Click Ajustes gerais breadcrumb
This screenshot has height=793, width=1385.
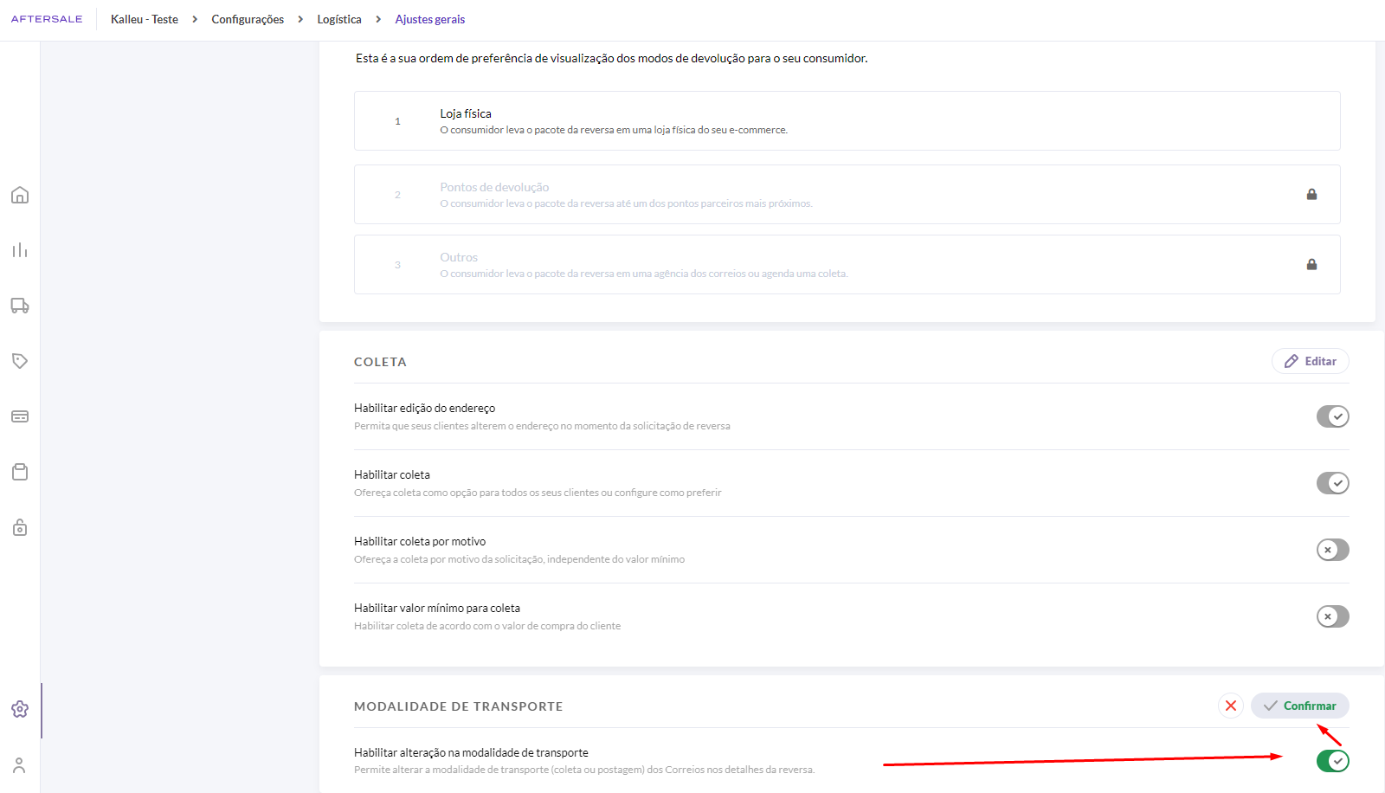tap(430, 19)
